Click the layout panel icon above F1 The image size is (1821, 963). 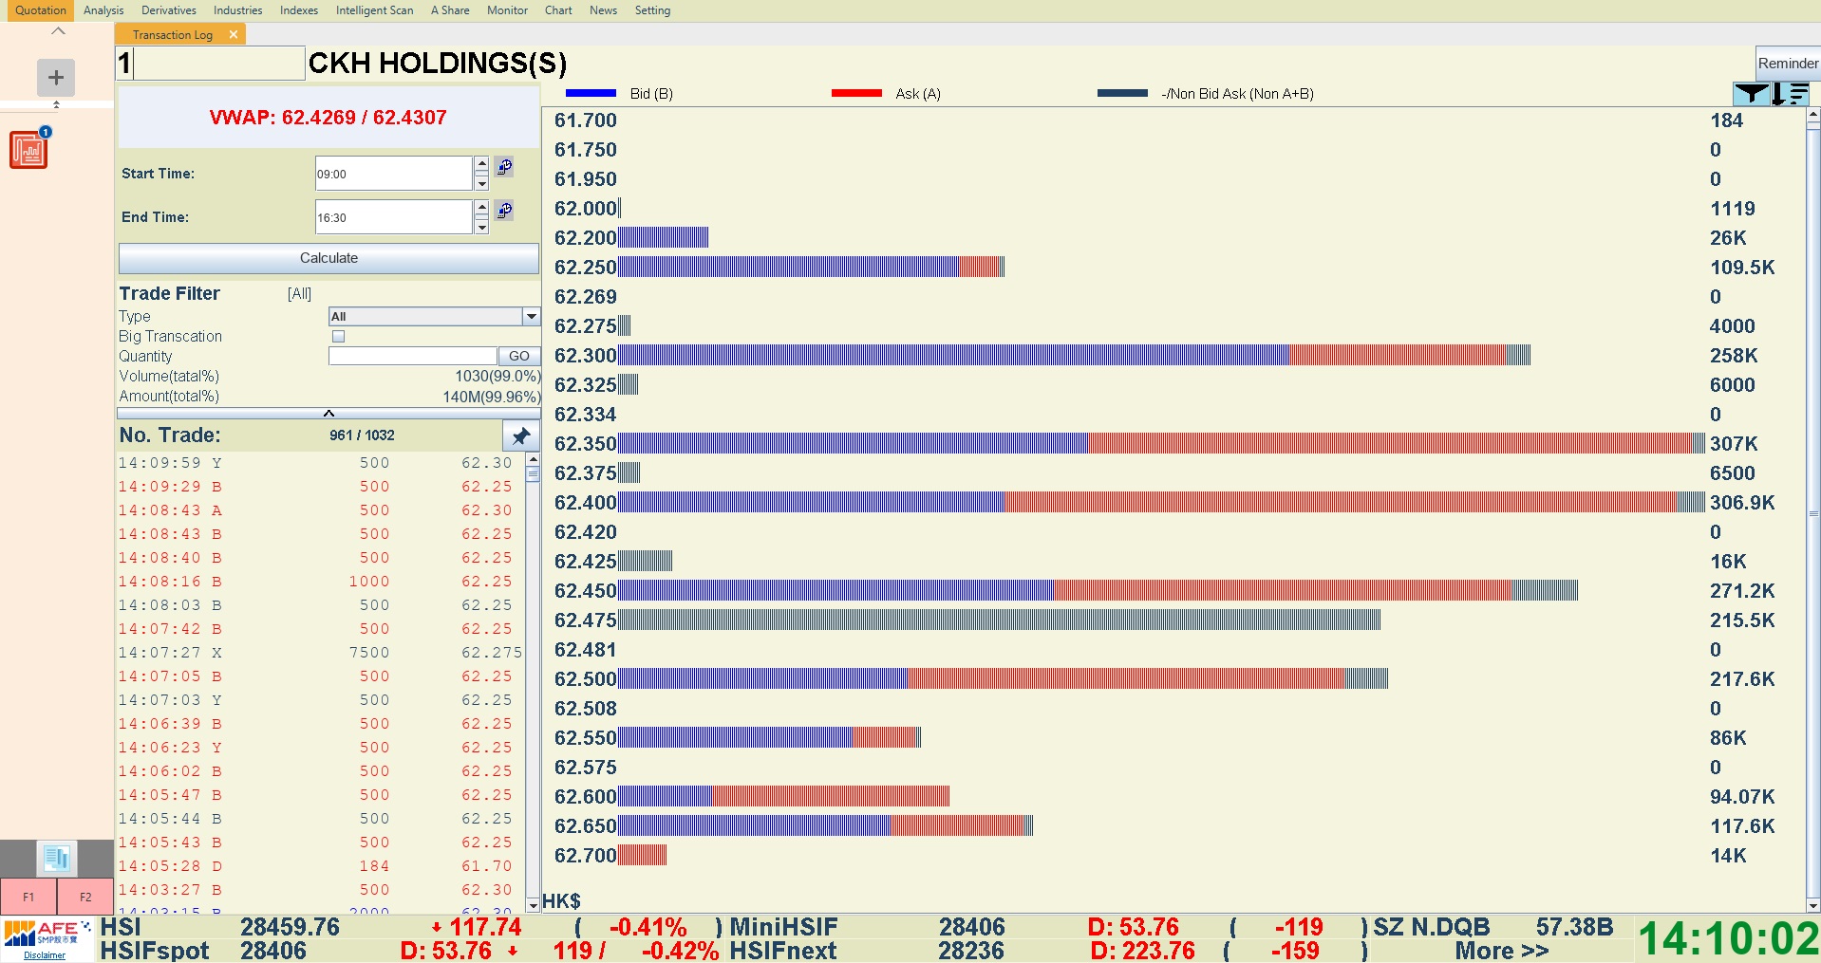point(56,859)
